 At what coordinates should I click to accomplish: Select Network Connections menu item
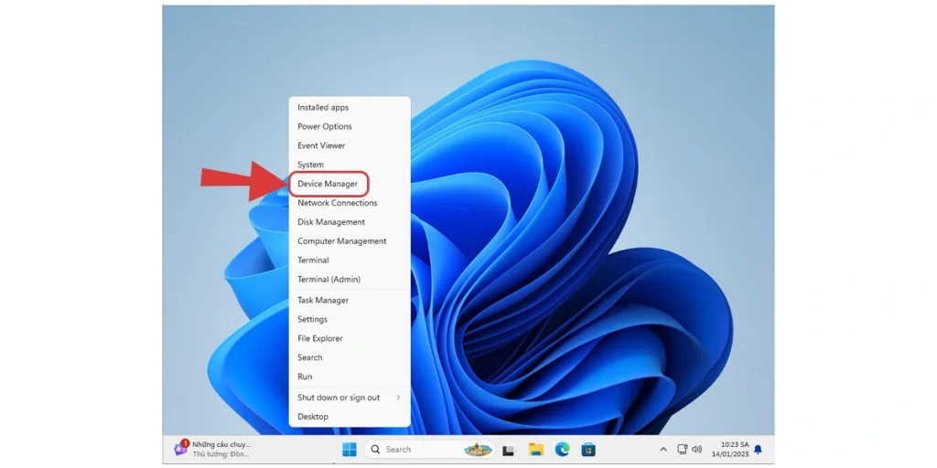coord(338,203)
